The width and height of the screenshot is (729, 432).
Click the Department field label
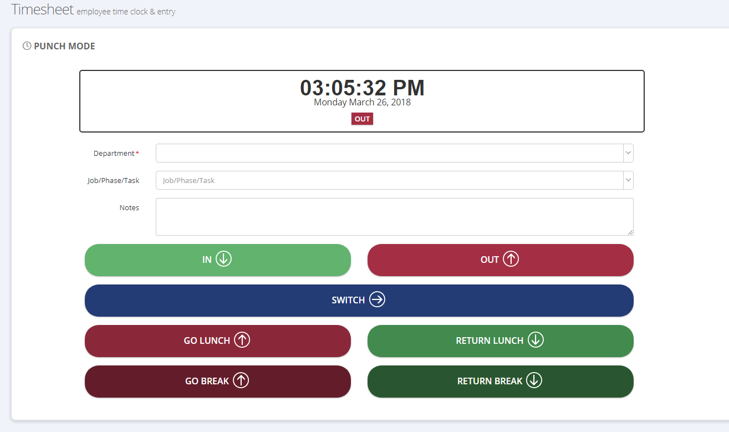(x=114, y=154)
